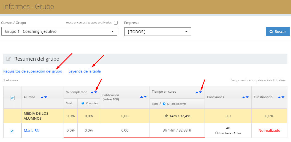Click the help icon beside % Horas lectivas
Image resolution: width=291 pixels, height=142 pixels.
tap(164, 104)
